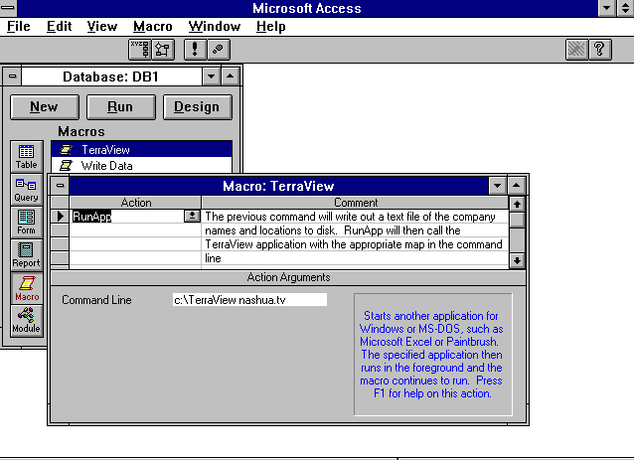Toggle the Macro Names column toolbar button
The image size is (634, 460).
(140, 49)
